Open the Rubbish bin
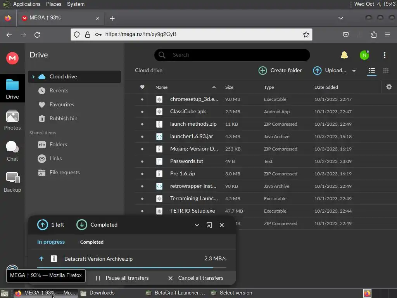 pos(63,118)
